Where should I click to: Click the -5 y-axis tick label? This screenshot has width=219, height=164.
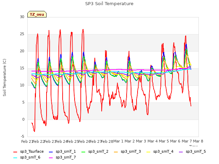(x=23, y=137)
